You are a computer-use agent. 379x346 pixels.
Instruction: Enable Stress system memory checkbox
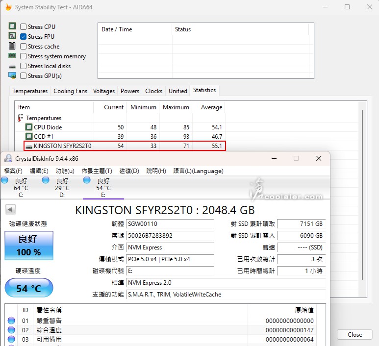point(23,56)
